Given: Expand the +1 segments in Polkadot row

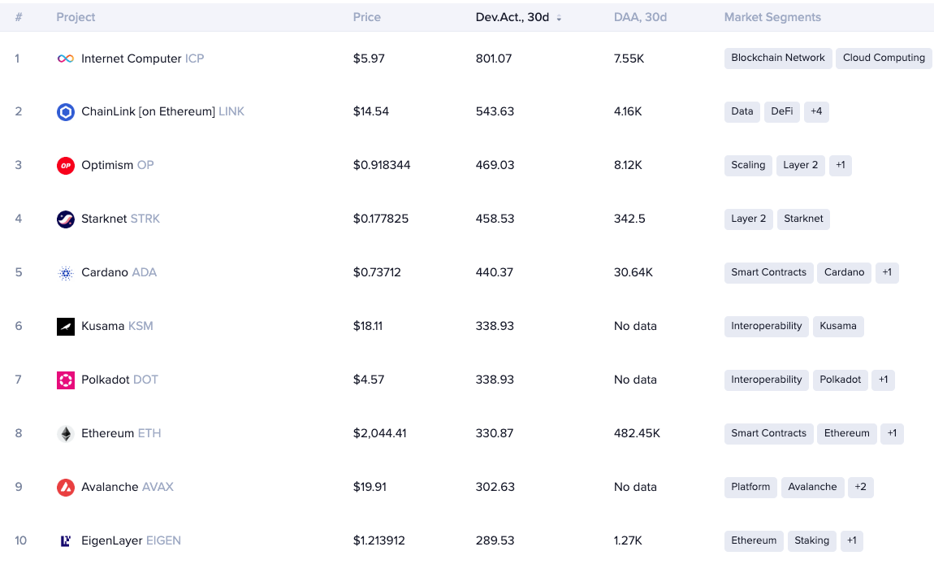Looking at the screenshot, I should tap(884, 380).
